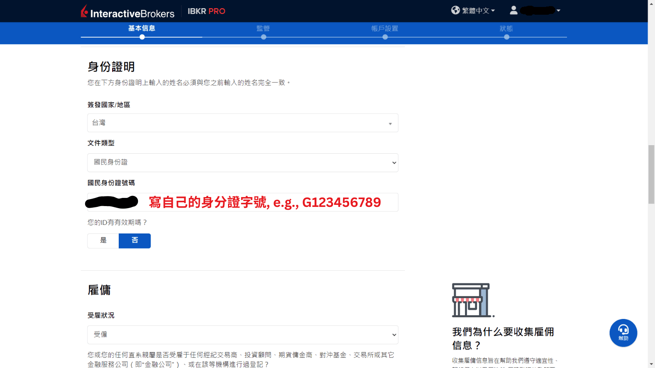Click the 監管 progress step dot
This screenshot has width=655, height=368.
click(263, 37)
